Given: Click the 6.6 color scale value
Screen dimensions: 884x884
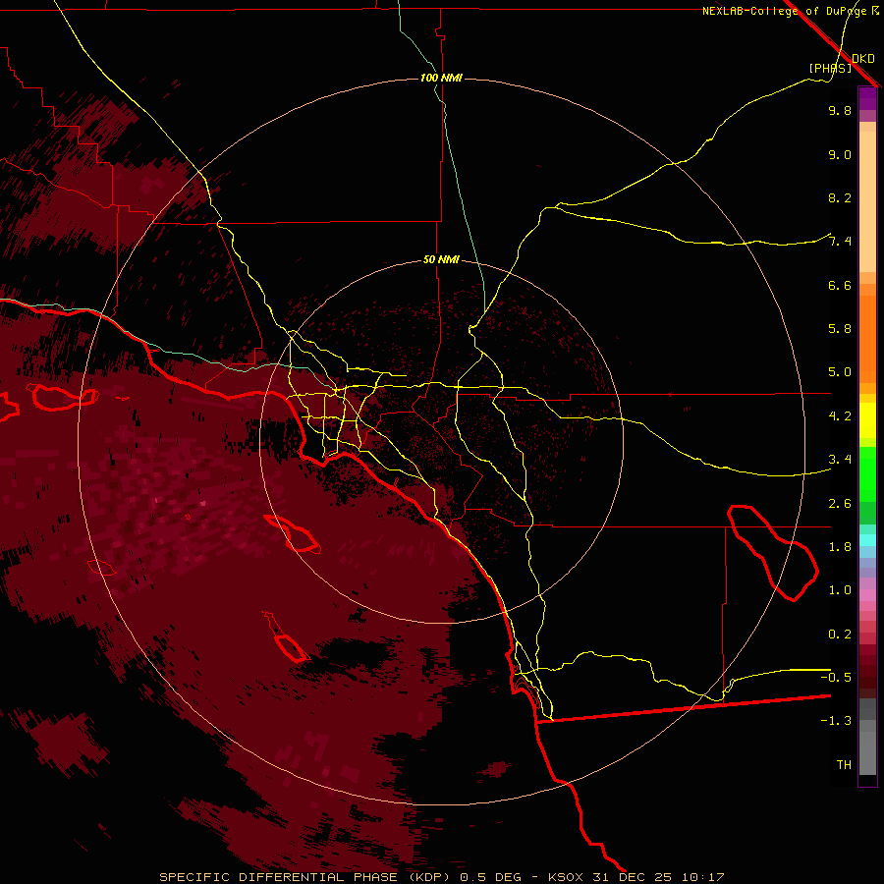Looking at the screenshot, I should 840,285.
